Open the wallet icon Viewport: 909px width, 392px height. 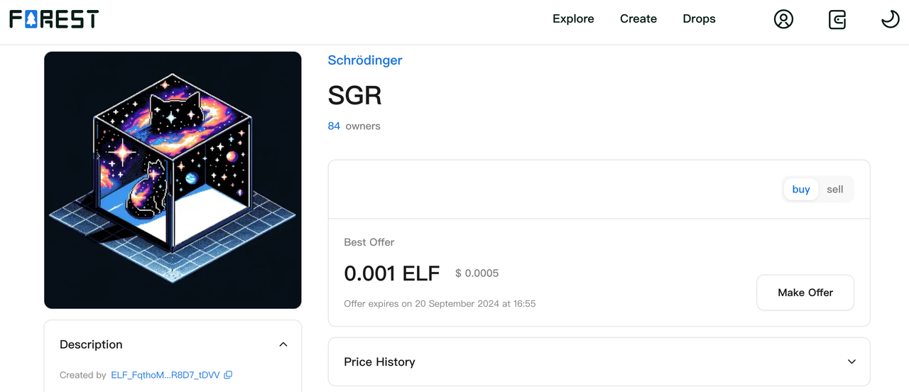(837, 19)
